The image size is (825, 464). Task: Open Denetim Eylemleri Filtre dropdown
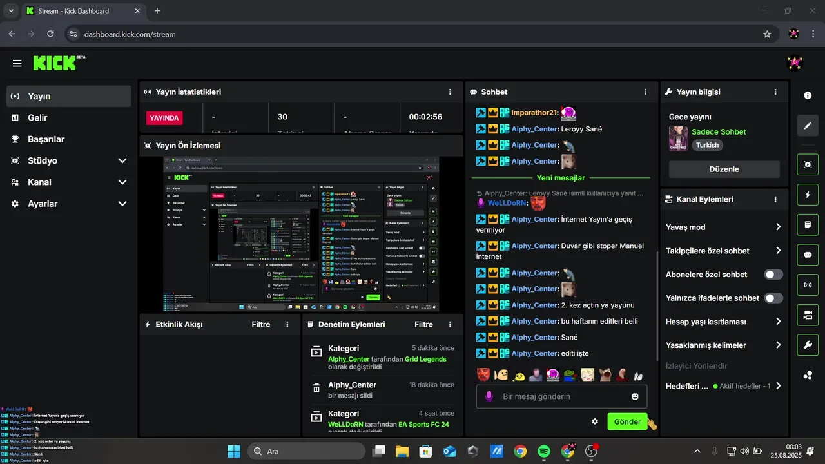tap(423, 324)
